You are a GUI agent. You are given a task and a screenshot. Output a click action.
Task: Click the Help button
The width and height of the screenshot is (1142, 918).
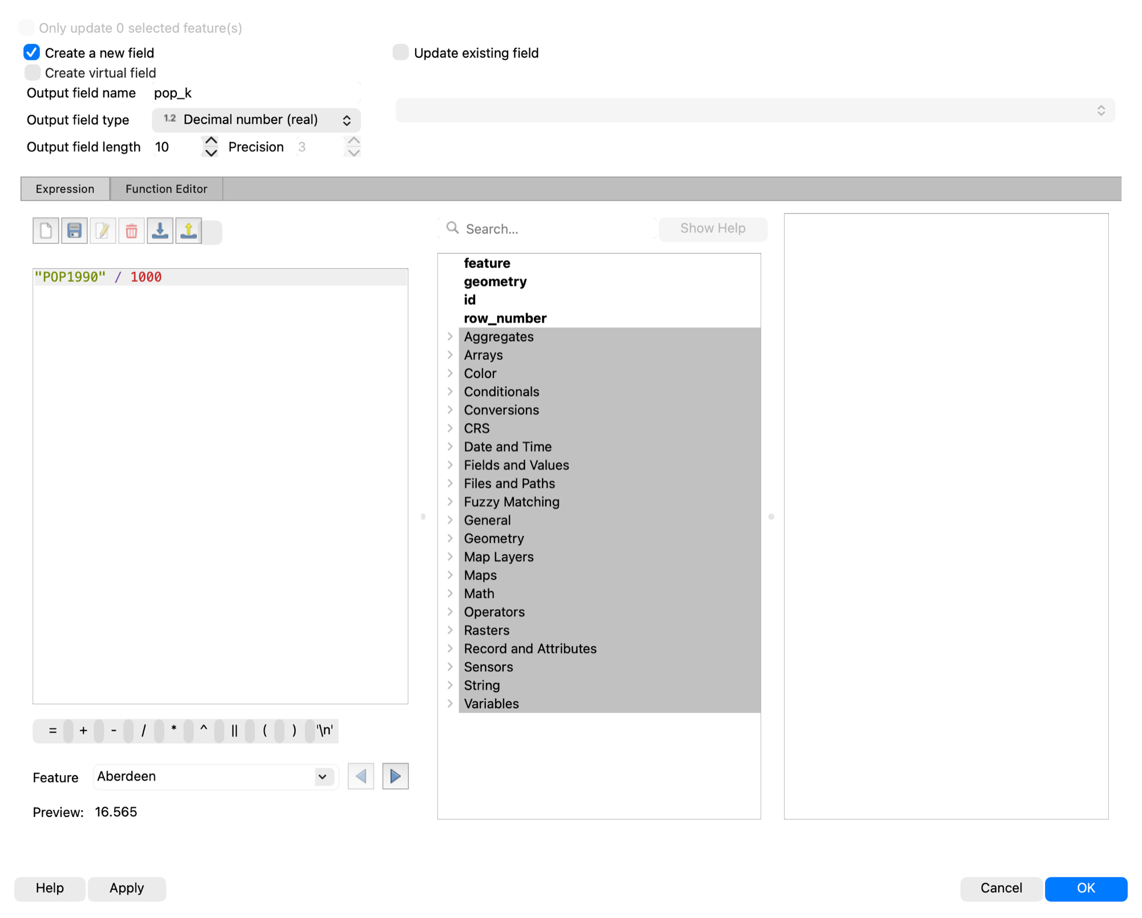coord(50,888)
